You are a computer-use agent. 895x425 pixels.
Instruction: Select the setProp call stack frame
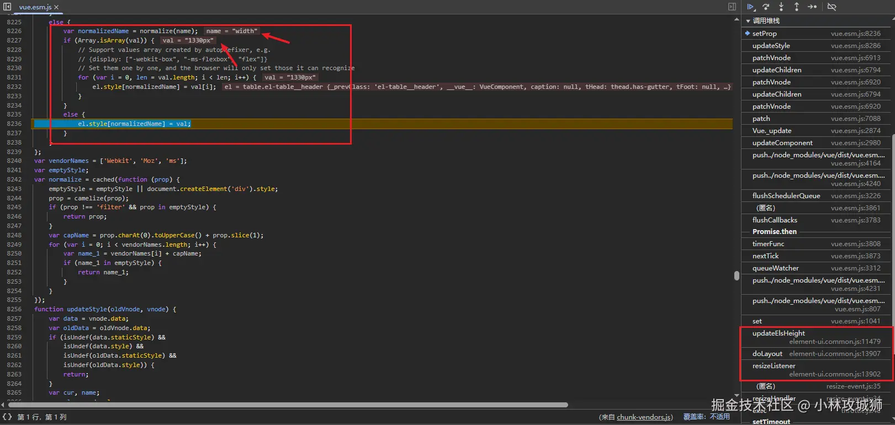pos(816,34)
